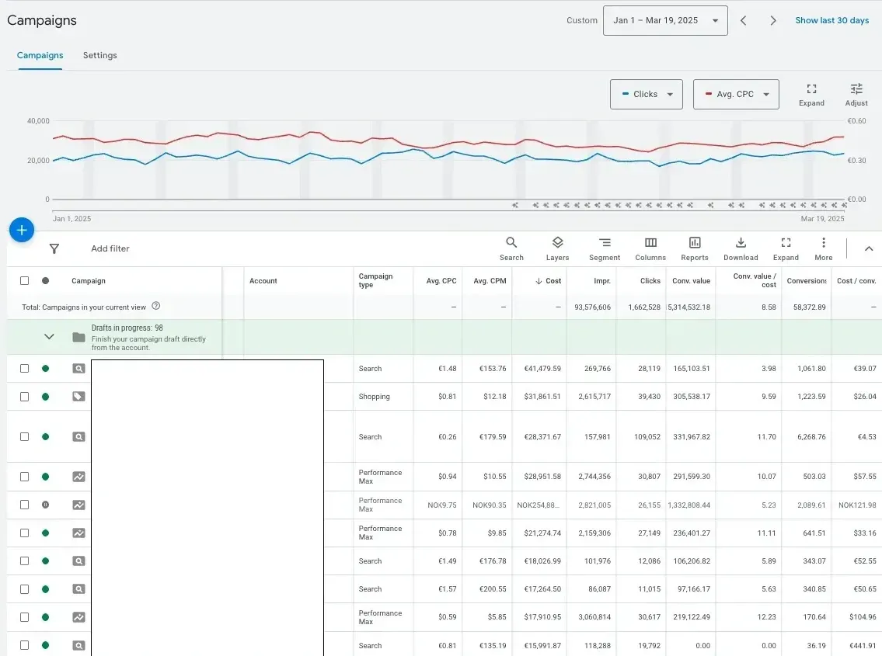Click Add filter
The width and height of the screenshot is (882, 656).
pyautogui.click(x=110, y=248)
